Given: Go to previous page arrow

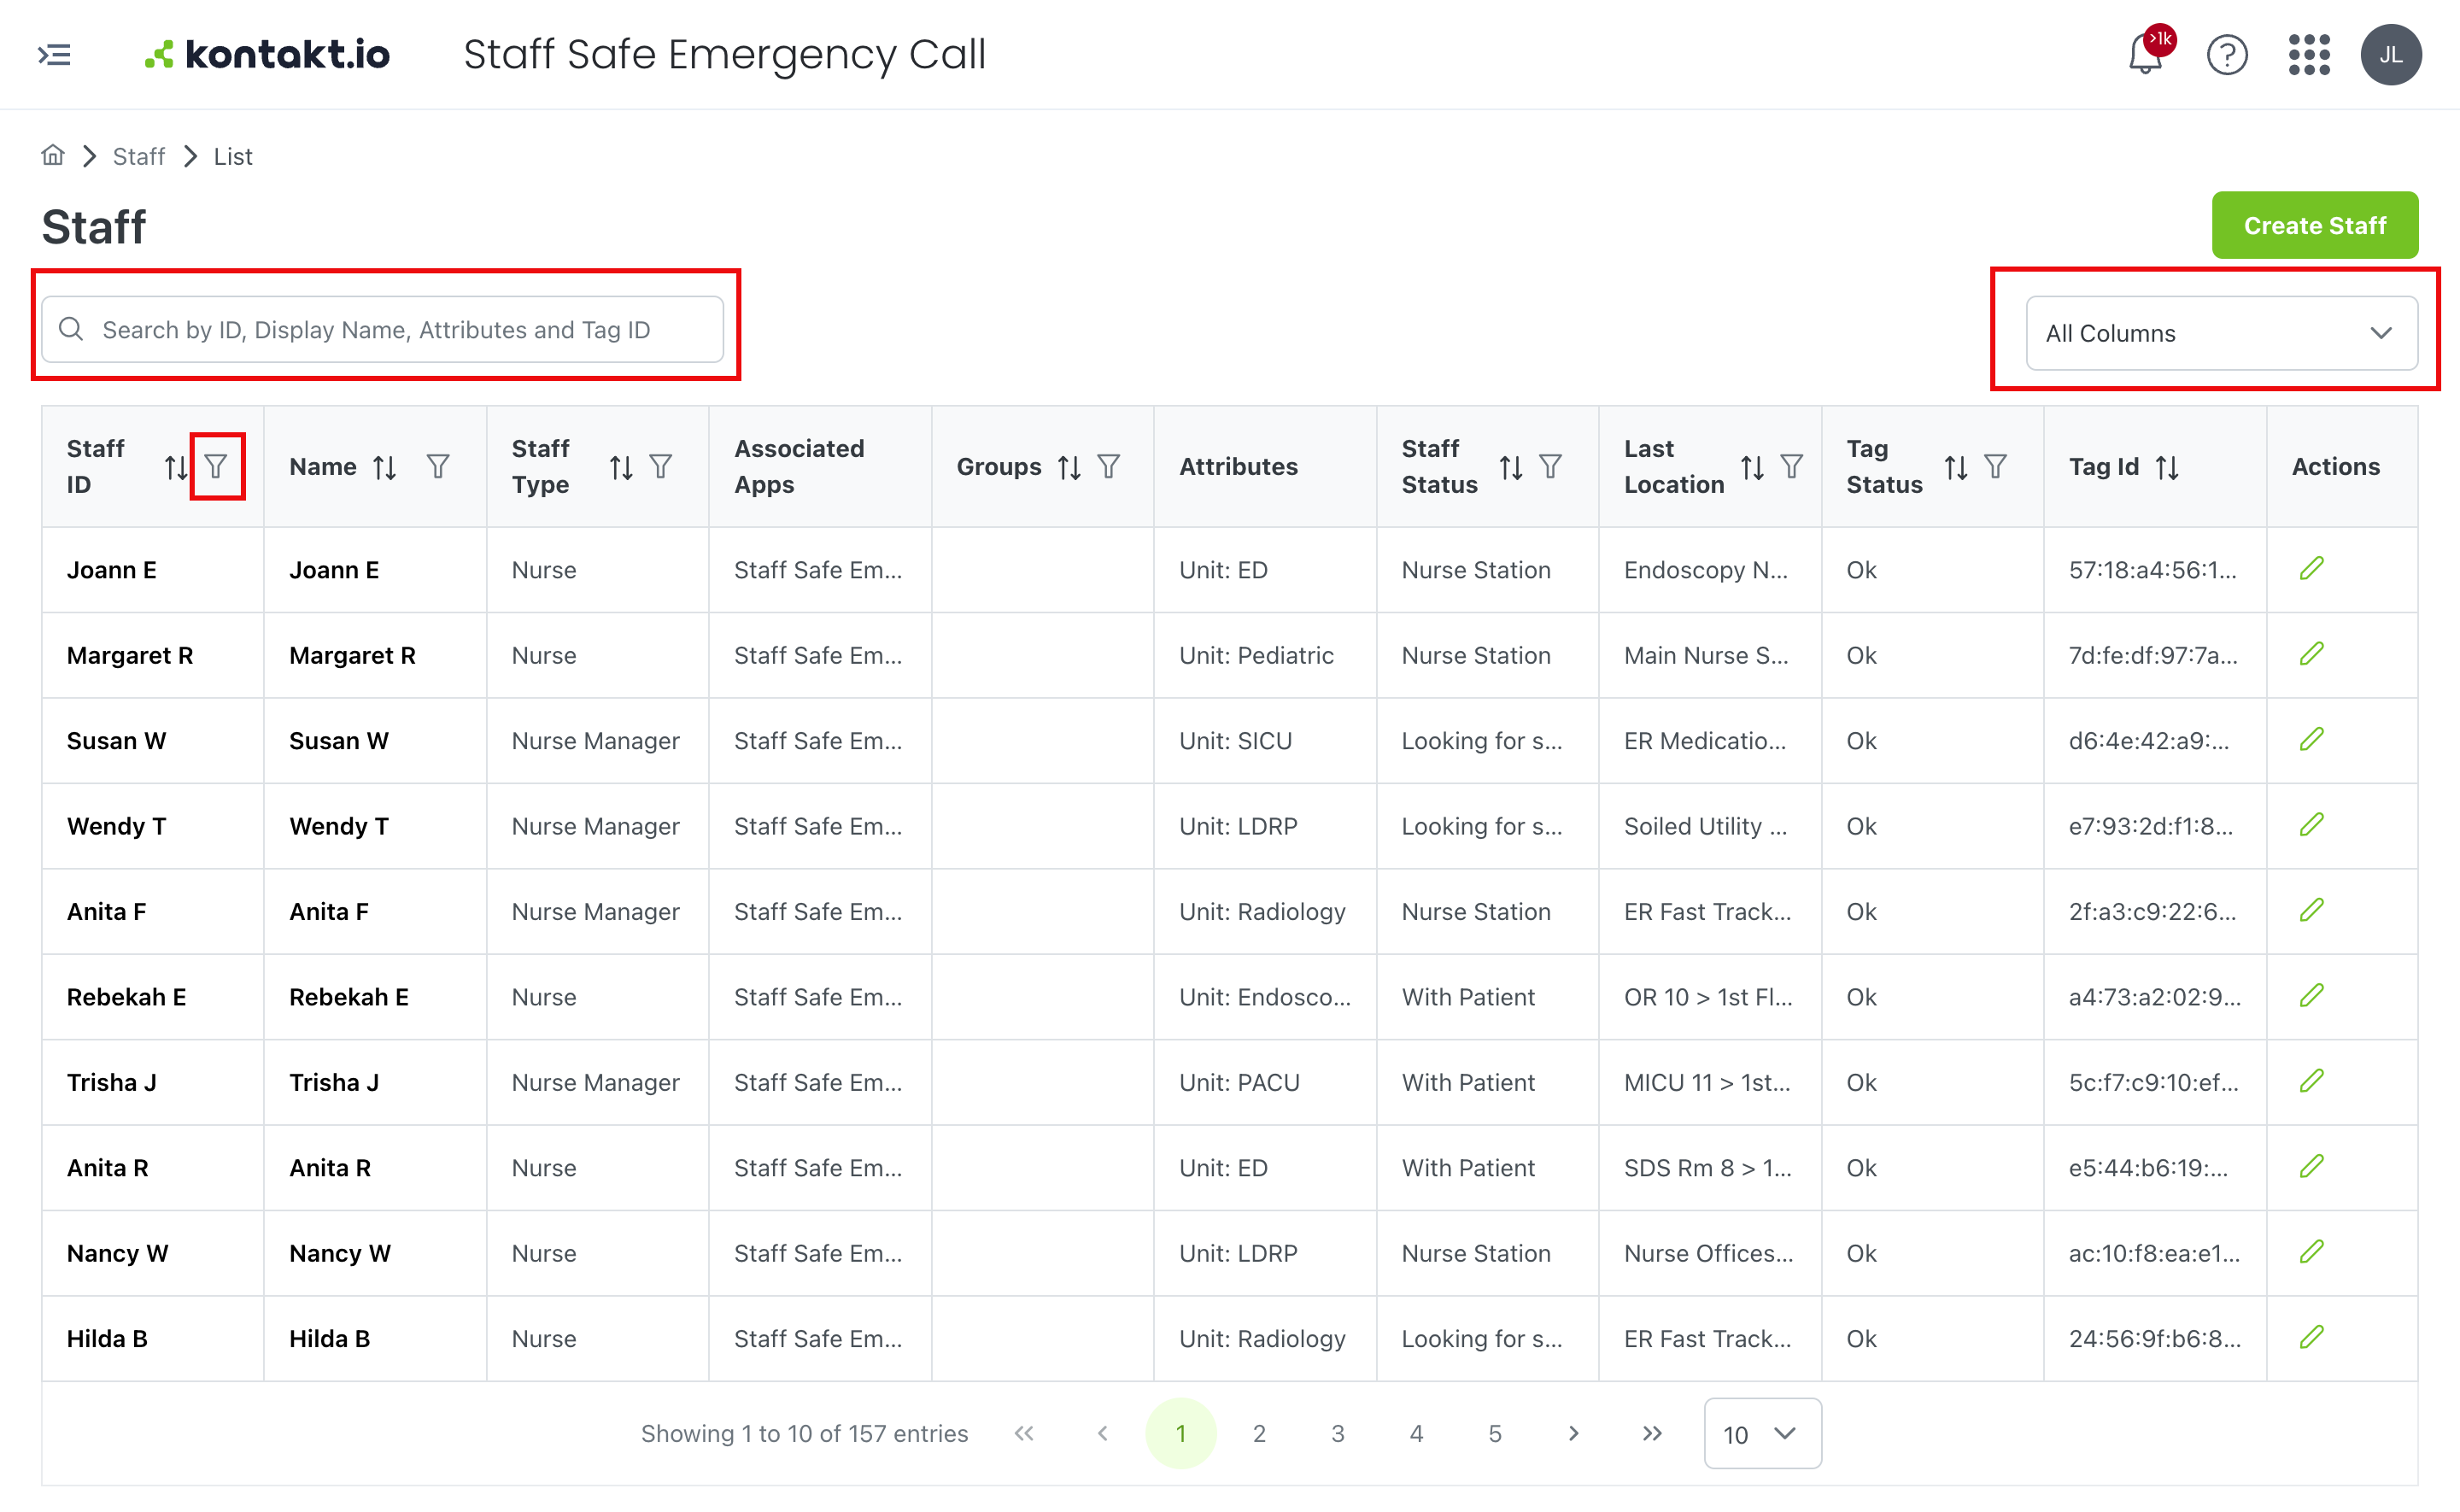Looking at the screenshot, I should pyautogui.click(x=1103, y=1434).
